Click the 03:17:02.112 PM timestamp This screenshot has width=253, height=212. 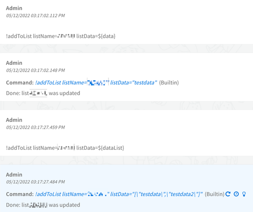(36, 15)
